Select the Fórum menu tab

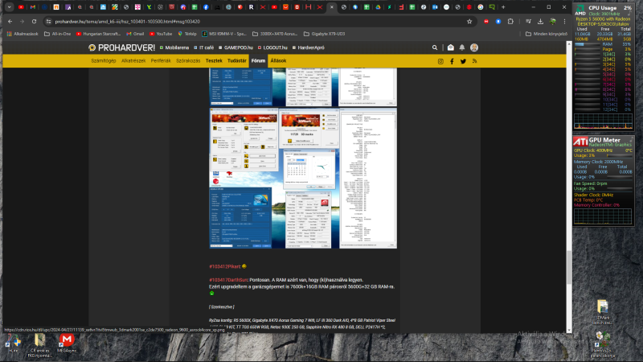(258, 61)
